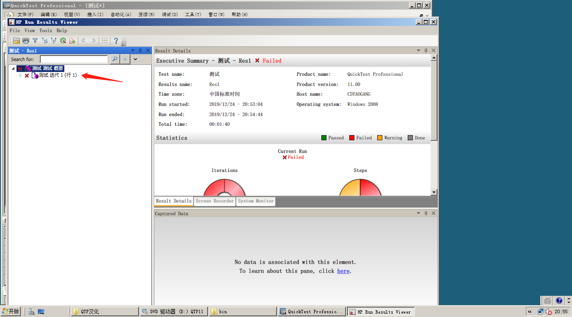
Task: Click the 'here' link in Captured Data
Action: 343,271
